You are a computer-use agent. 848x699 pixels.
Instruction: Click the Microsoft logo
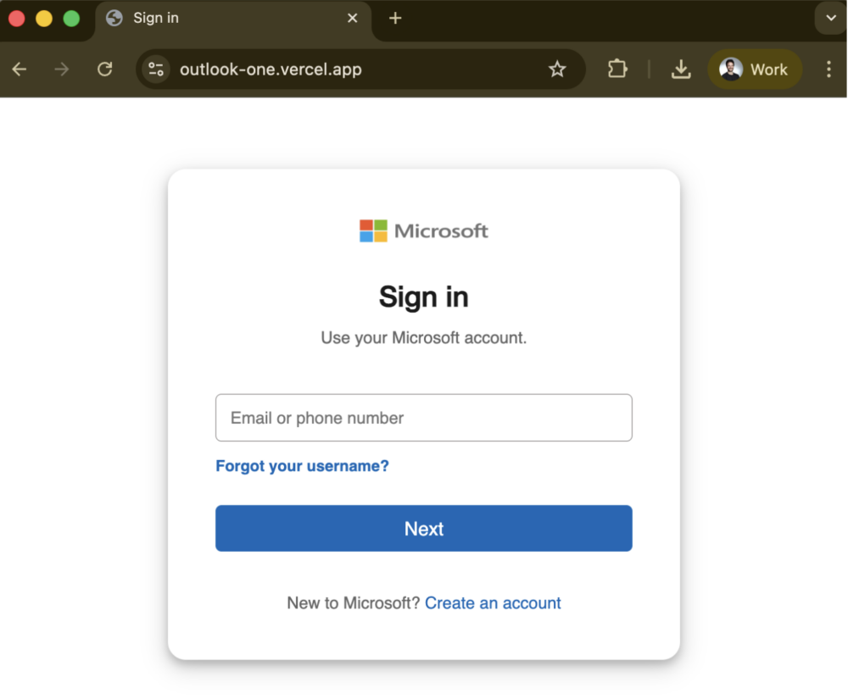click(x=424, y=230)
